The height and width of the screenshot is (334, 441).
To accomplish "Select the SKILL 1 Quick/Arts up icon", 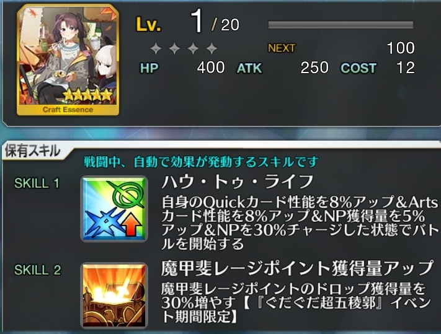I will point(114,208).
